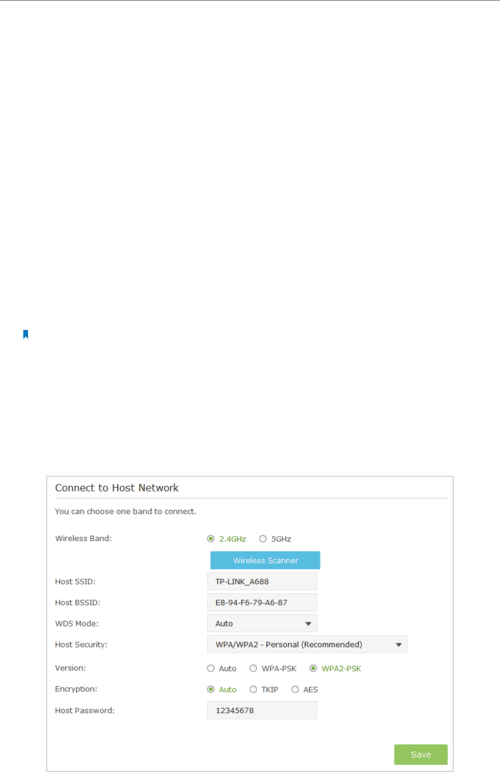The width and height of the screenshot is (500, 772).
Task: Click the 'Host Password:' label
Action: pos(85,711)
